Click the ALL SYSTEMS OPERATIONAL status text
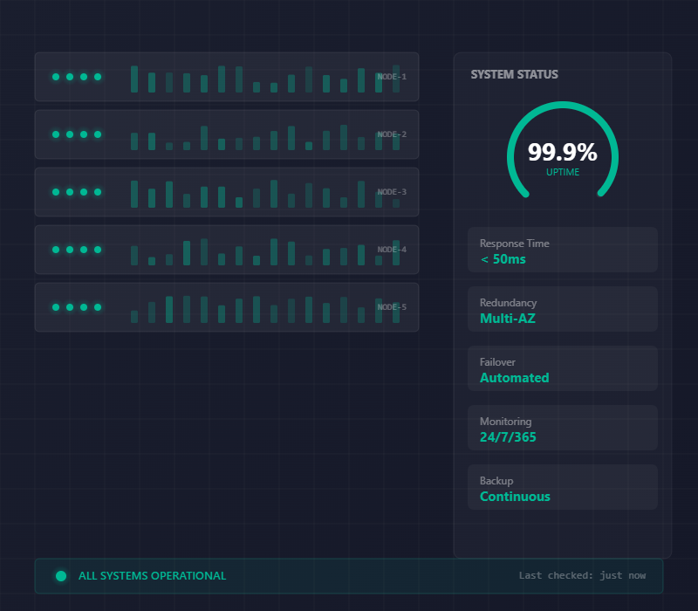 152,576
